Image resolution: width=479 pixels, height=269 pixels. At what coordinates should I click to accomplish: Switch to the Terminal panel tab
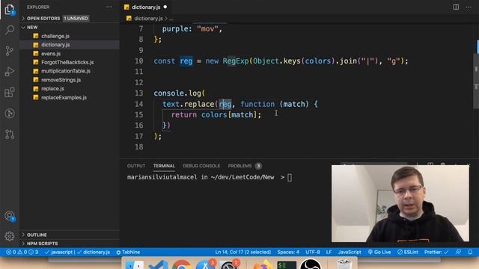[164, 166]
